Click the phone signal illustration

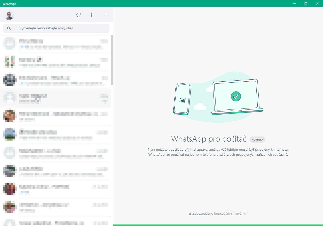[182, 100]
